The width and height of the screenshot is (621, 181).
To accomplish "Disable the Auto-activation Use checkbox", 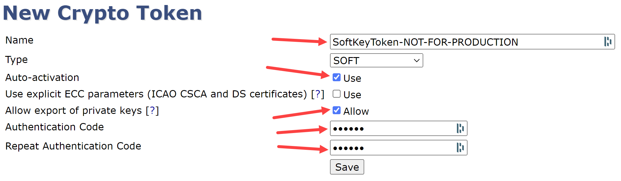I will pos(336,77).
